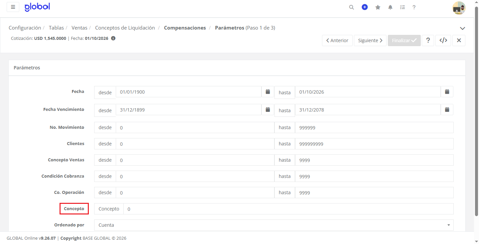Screen dimensions: 479x244
Task: Open notifications bell icon
Action: point(391,7)
